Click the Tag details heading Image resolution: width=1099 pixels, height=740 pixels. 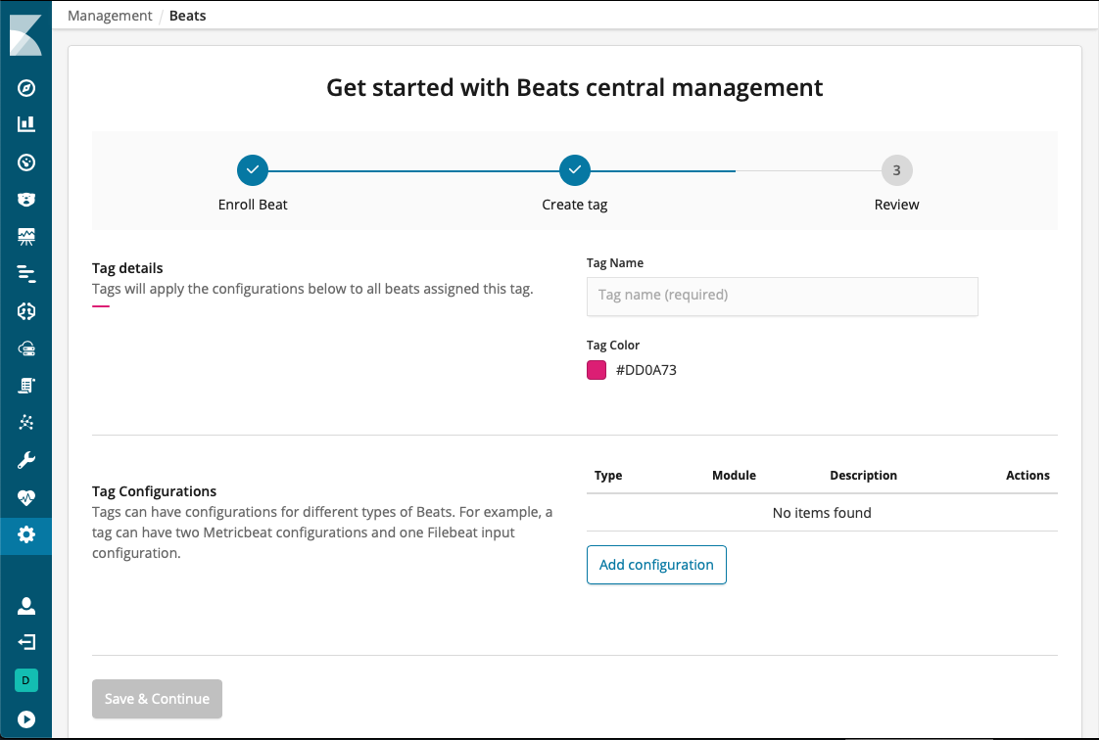coord(127,268)
